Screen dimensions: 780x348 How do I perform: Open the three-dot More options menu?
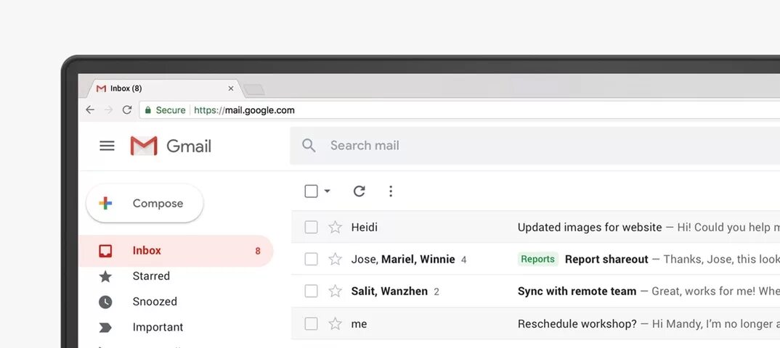[x=391, y=191]
